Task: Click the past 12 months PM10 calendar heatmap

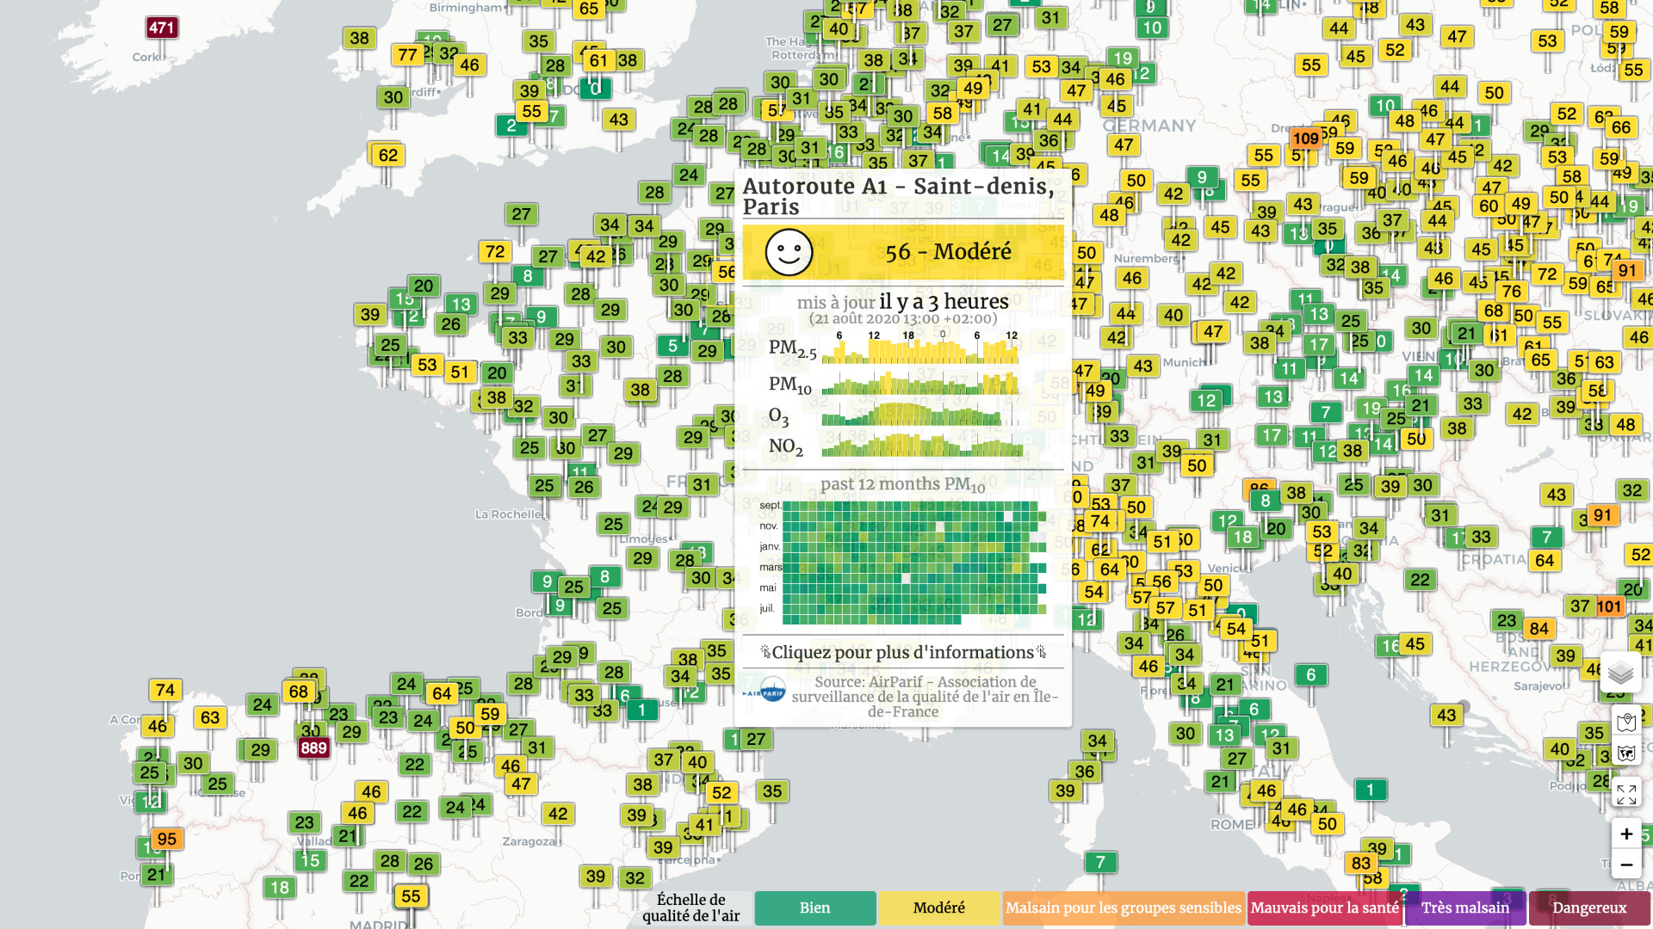Action: click(913, 563)
